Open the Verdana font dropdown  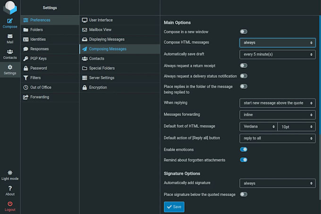point(258,126)
